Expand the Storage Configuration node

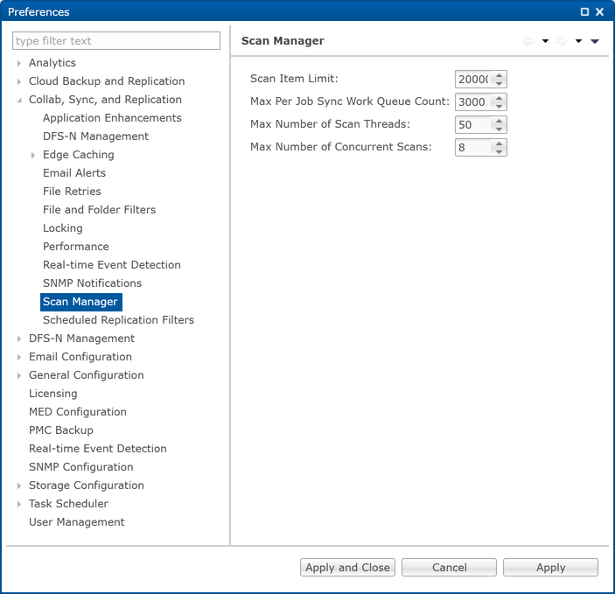19,486
